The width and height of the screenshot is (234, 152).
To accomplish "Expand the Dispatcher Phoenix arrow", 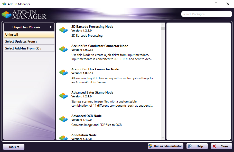I will 51,27.
